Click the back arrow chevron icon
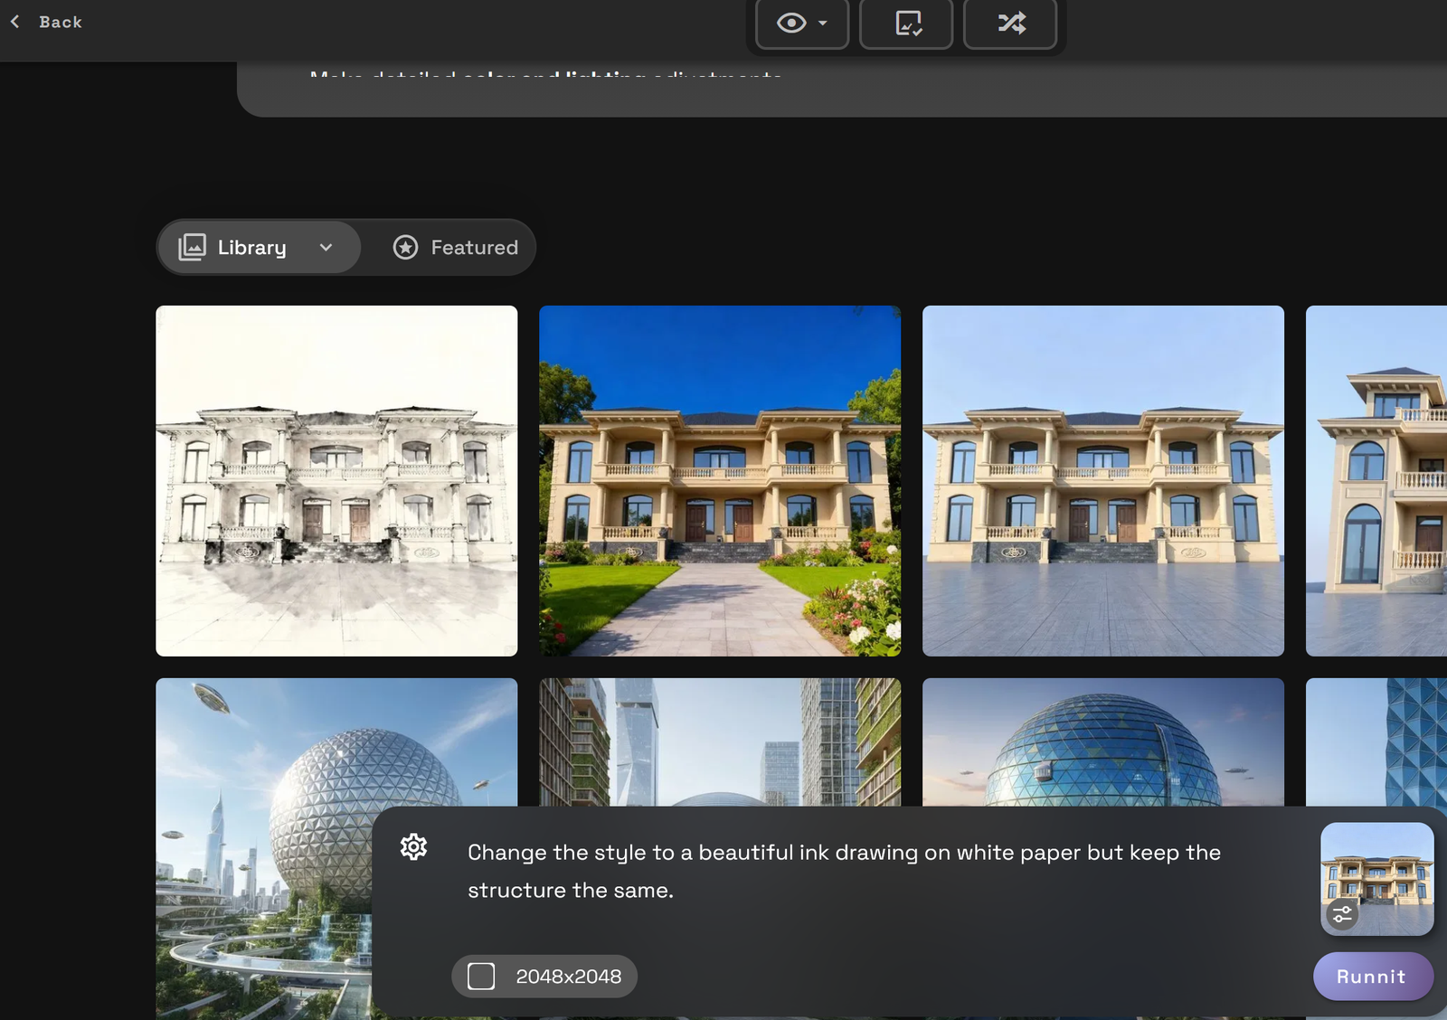 click(x=14, y=21)
